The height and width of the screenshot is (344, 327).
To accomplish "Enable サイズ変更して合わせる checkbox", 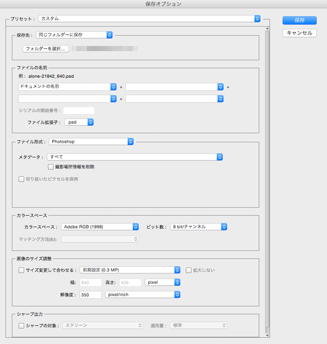I will (21, 270).
